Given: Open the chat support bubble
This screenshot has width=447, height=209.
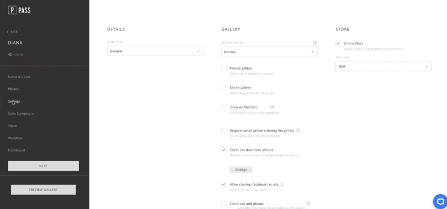Looking at the screenshot, I should tap(440, 202).
